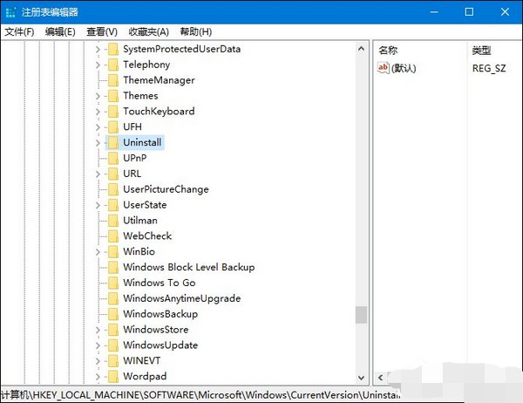The height and width of the screenshot is (403, 523).
Task: Expand the SystemProtectedUserData key
Action: pos(98,50)
